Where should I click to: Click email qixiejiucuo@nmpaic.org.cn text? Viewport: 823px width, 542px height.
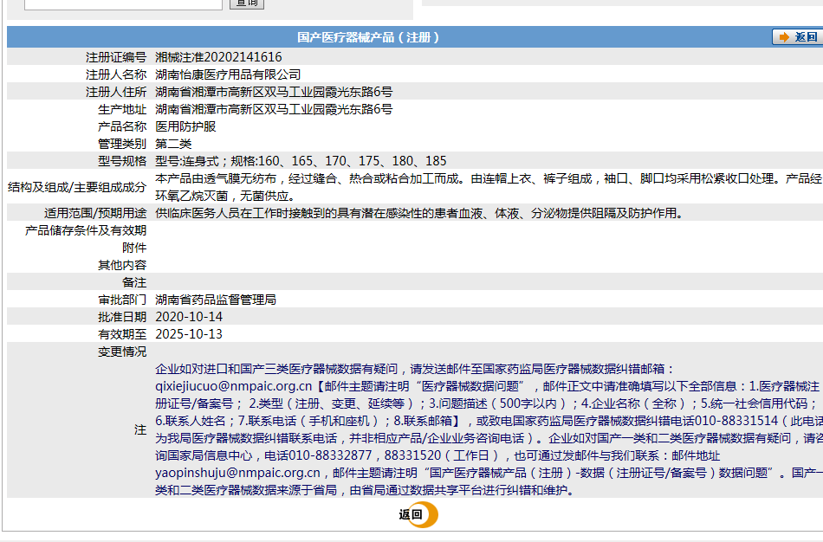pos(234,386)
